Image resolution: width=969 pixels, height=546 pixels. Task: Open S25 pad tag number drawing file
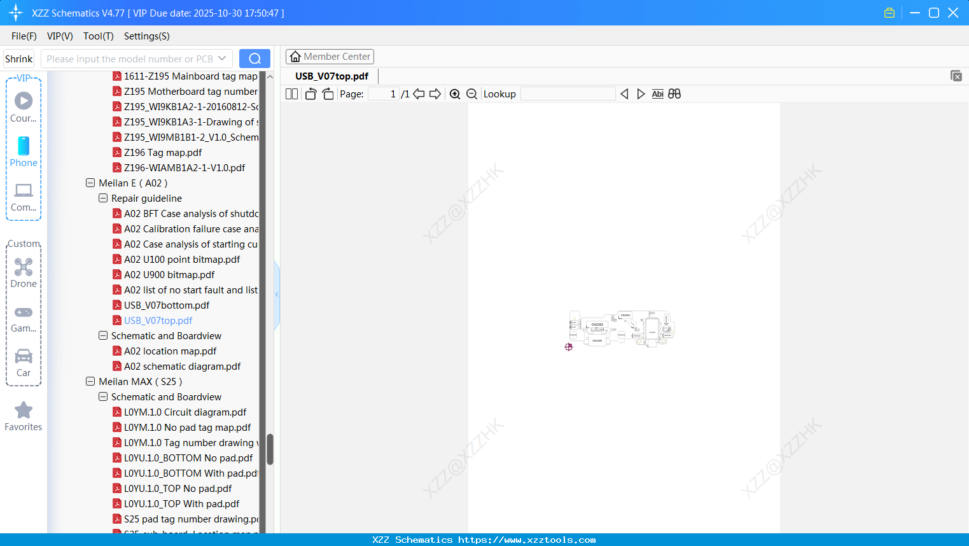coord(192,519)
